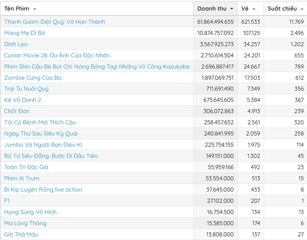
Task: Open the Mang Mẹ Đi Bỏ link
Action: (24, 33)
